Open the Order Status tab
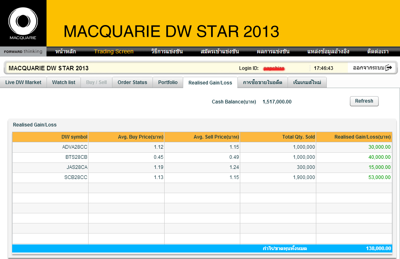This screenshot has height=259, width=400. tap(132, 82)
